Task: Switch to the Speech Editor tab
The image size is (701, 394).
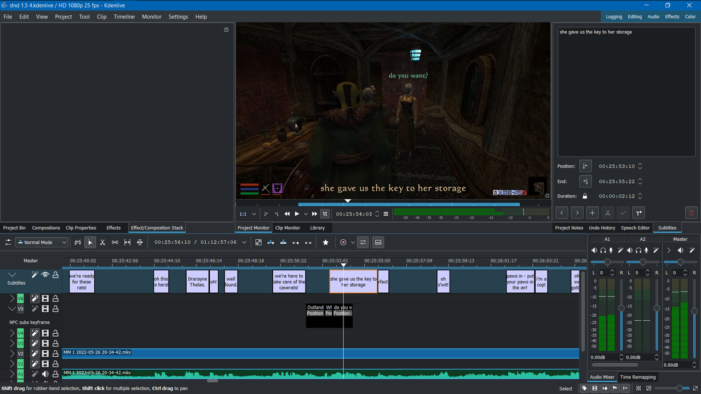Action: 635,228
